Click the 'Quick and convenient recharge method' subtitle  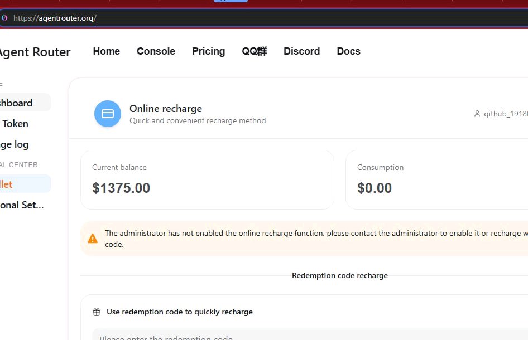click(198, 121)
